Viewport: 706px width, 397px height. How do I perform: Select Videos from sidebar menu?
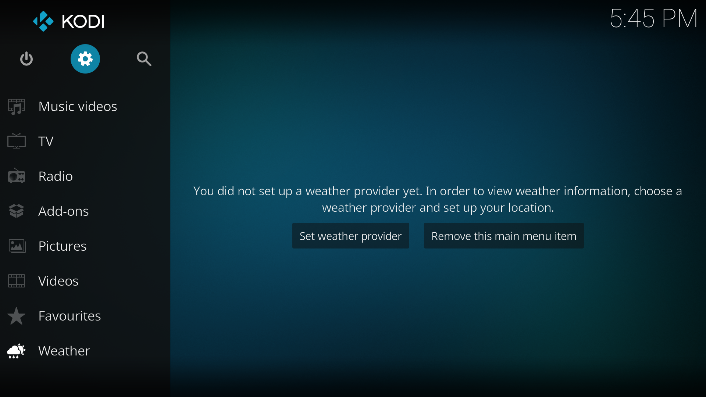58,280
